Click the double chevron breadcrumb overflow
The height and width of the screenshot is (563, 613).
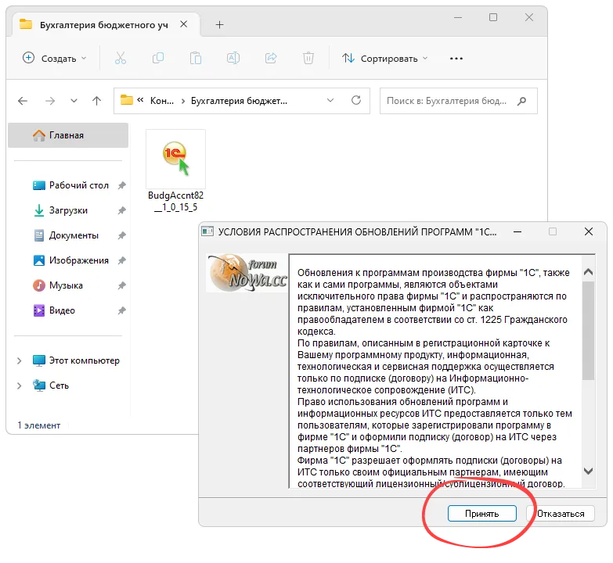[140, 100]
